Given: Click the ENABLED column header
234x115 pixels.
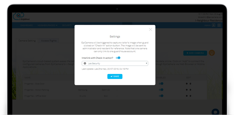Looking at the screenshot, I should point(161,78).
